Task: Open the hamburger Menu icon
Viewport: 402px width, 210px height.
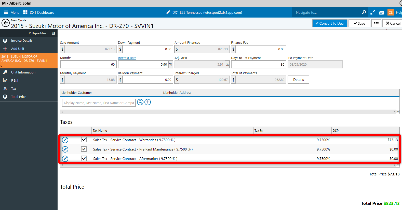Action: point(6,12)
